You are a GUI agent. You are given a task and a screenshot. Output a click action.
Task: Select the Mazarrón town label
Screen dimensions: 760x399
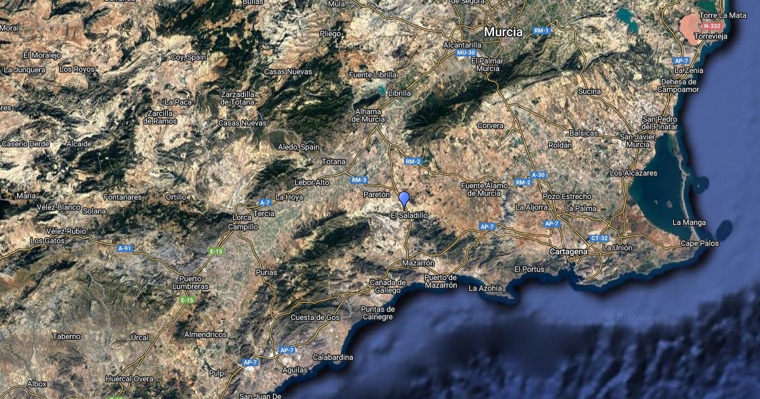pyautogui.click(x=419, y=263)
